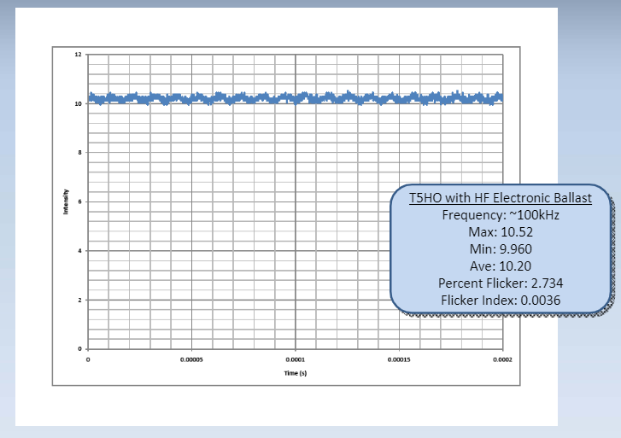
Task: Click the x-axis label 0.0002
Action: point(502,359)
